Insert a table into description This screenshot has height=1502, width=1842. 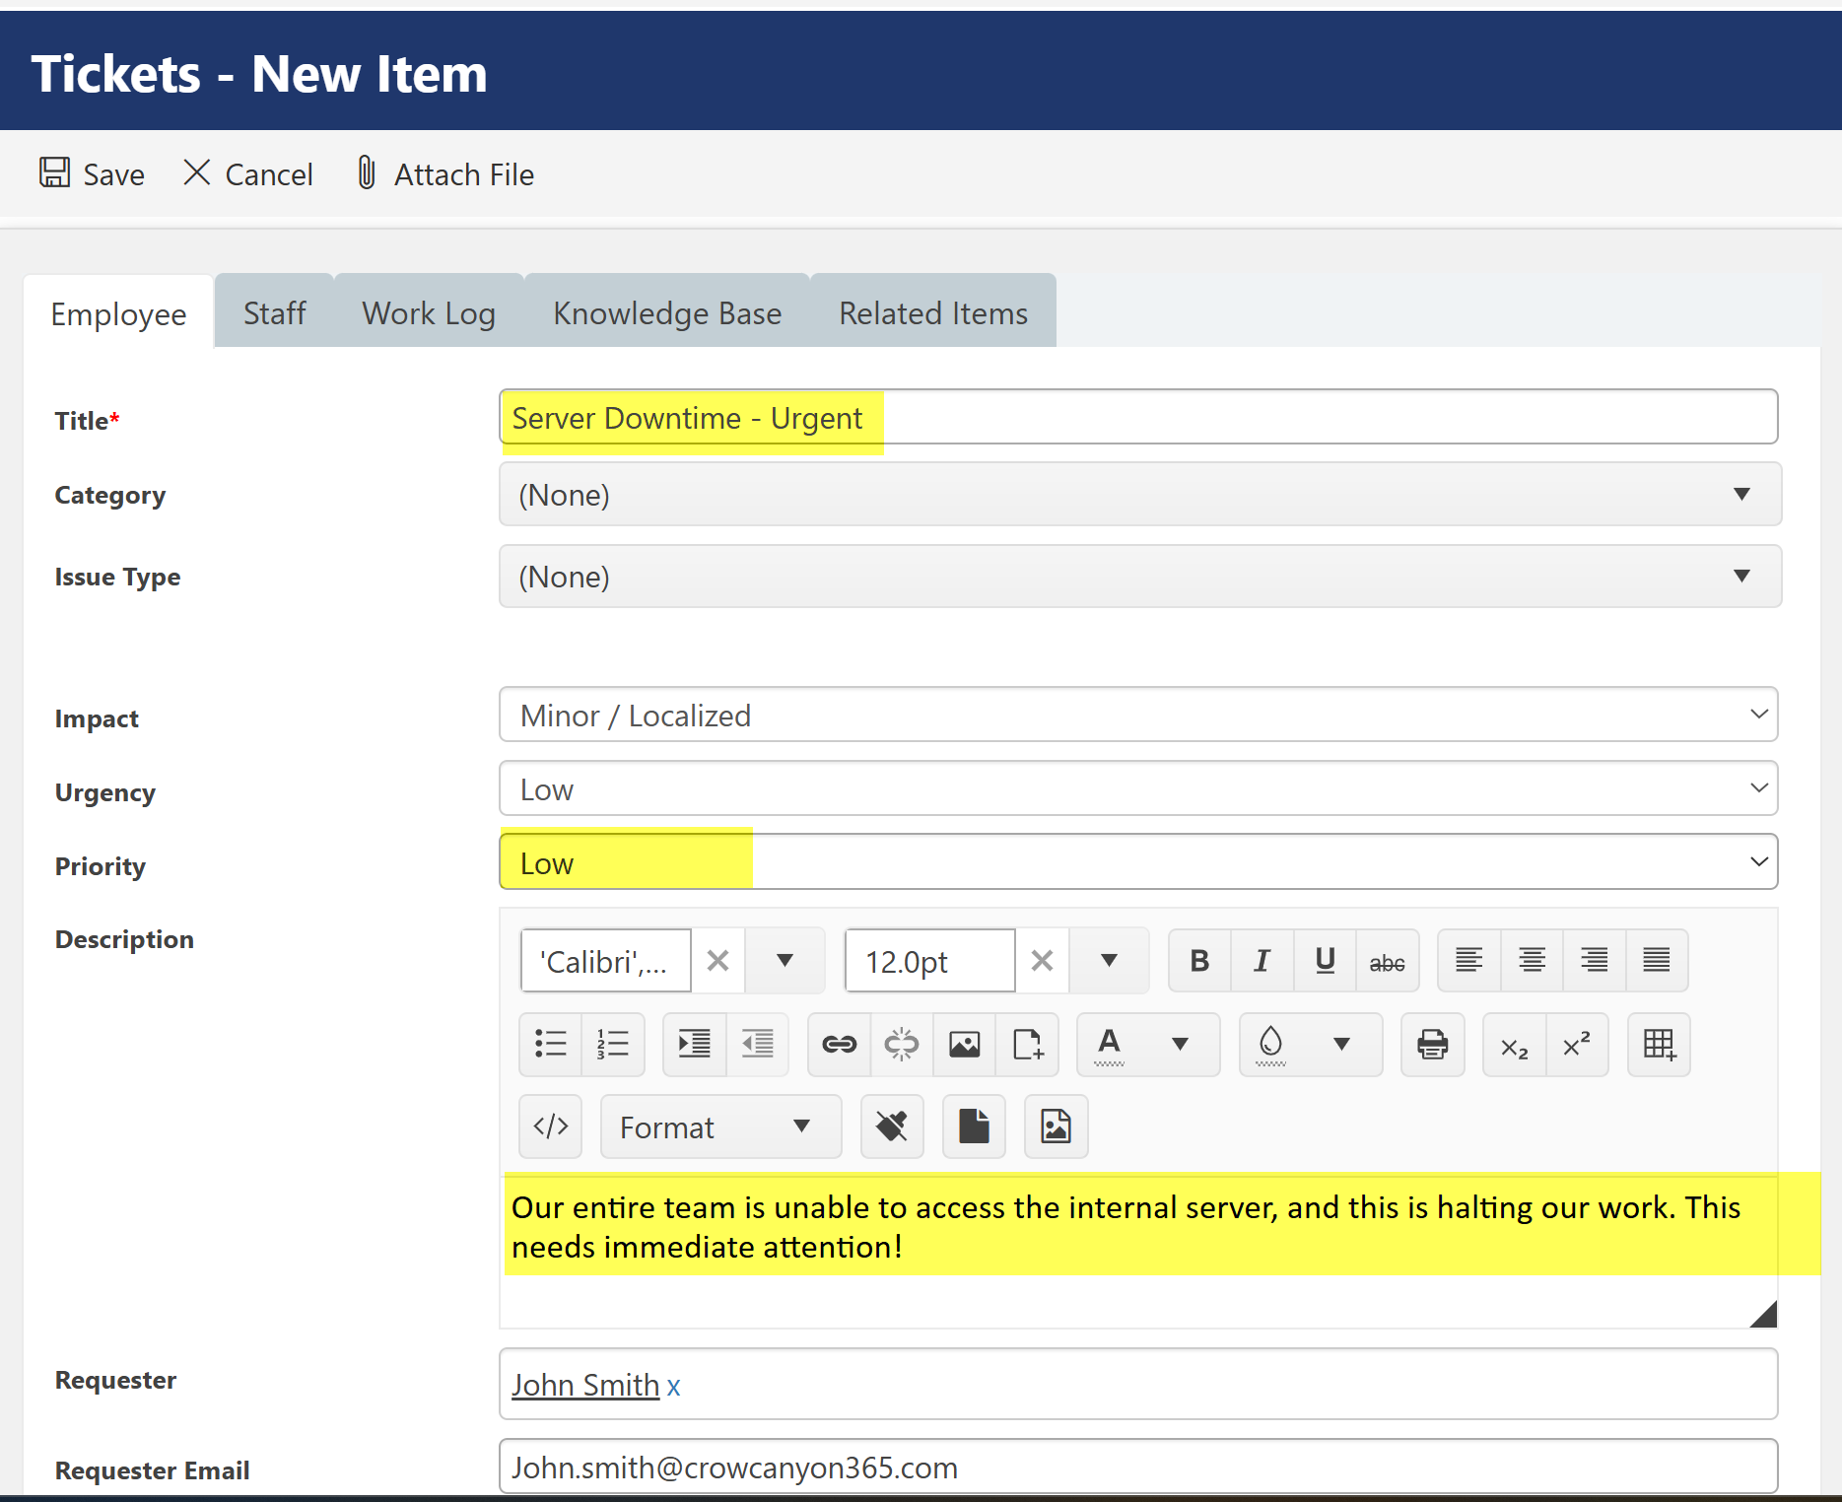1659,1045
